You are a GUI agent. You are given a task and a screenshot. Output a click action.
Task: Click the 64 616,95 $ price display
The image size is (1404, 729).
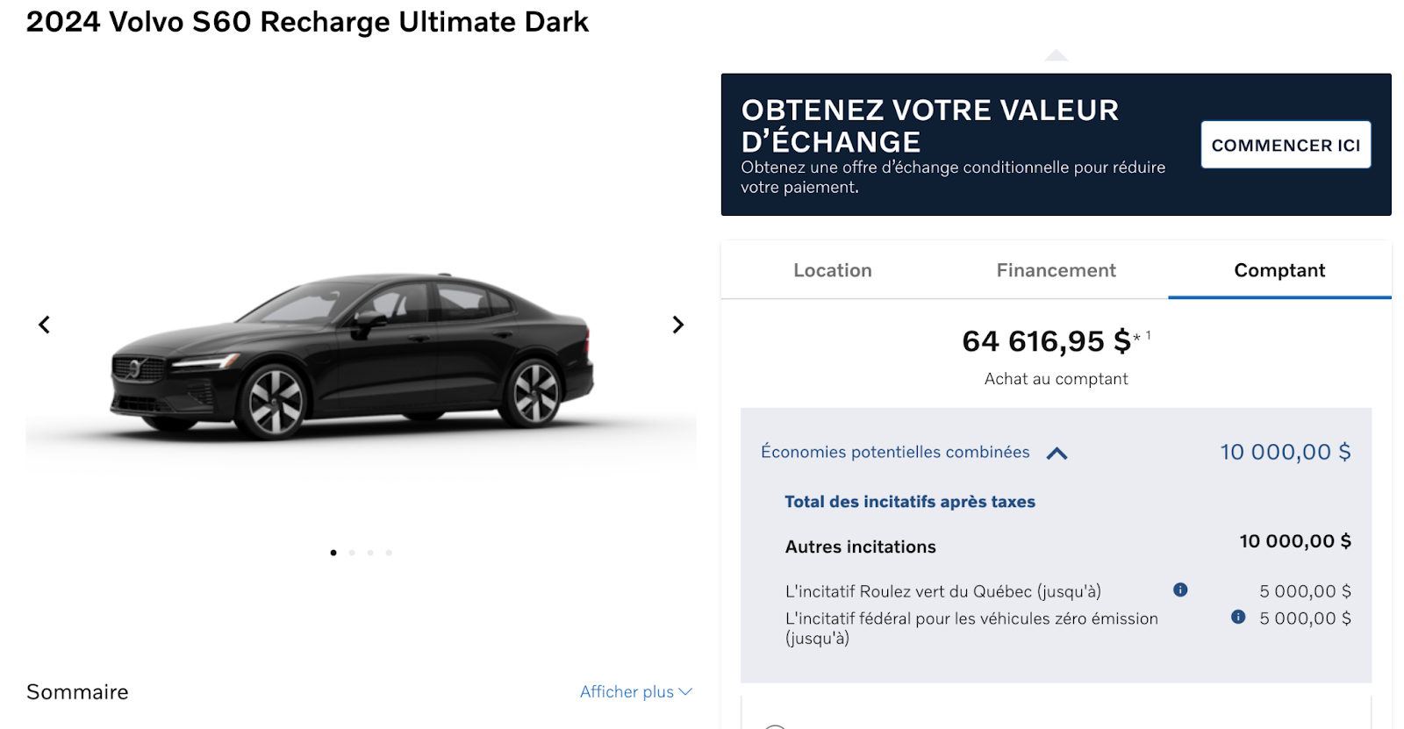pyautogui.click(x=1046, y=341)
